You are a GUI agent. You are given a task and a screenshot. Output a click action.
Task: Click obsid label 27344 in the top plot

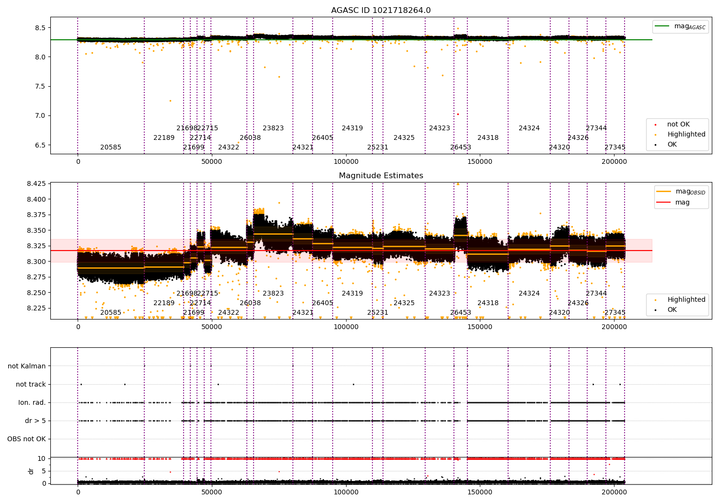pos(596,128)
